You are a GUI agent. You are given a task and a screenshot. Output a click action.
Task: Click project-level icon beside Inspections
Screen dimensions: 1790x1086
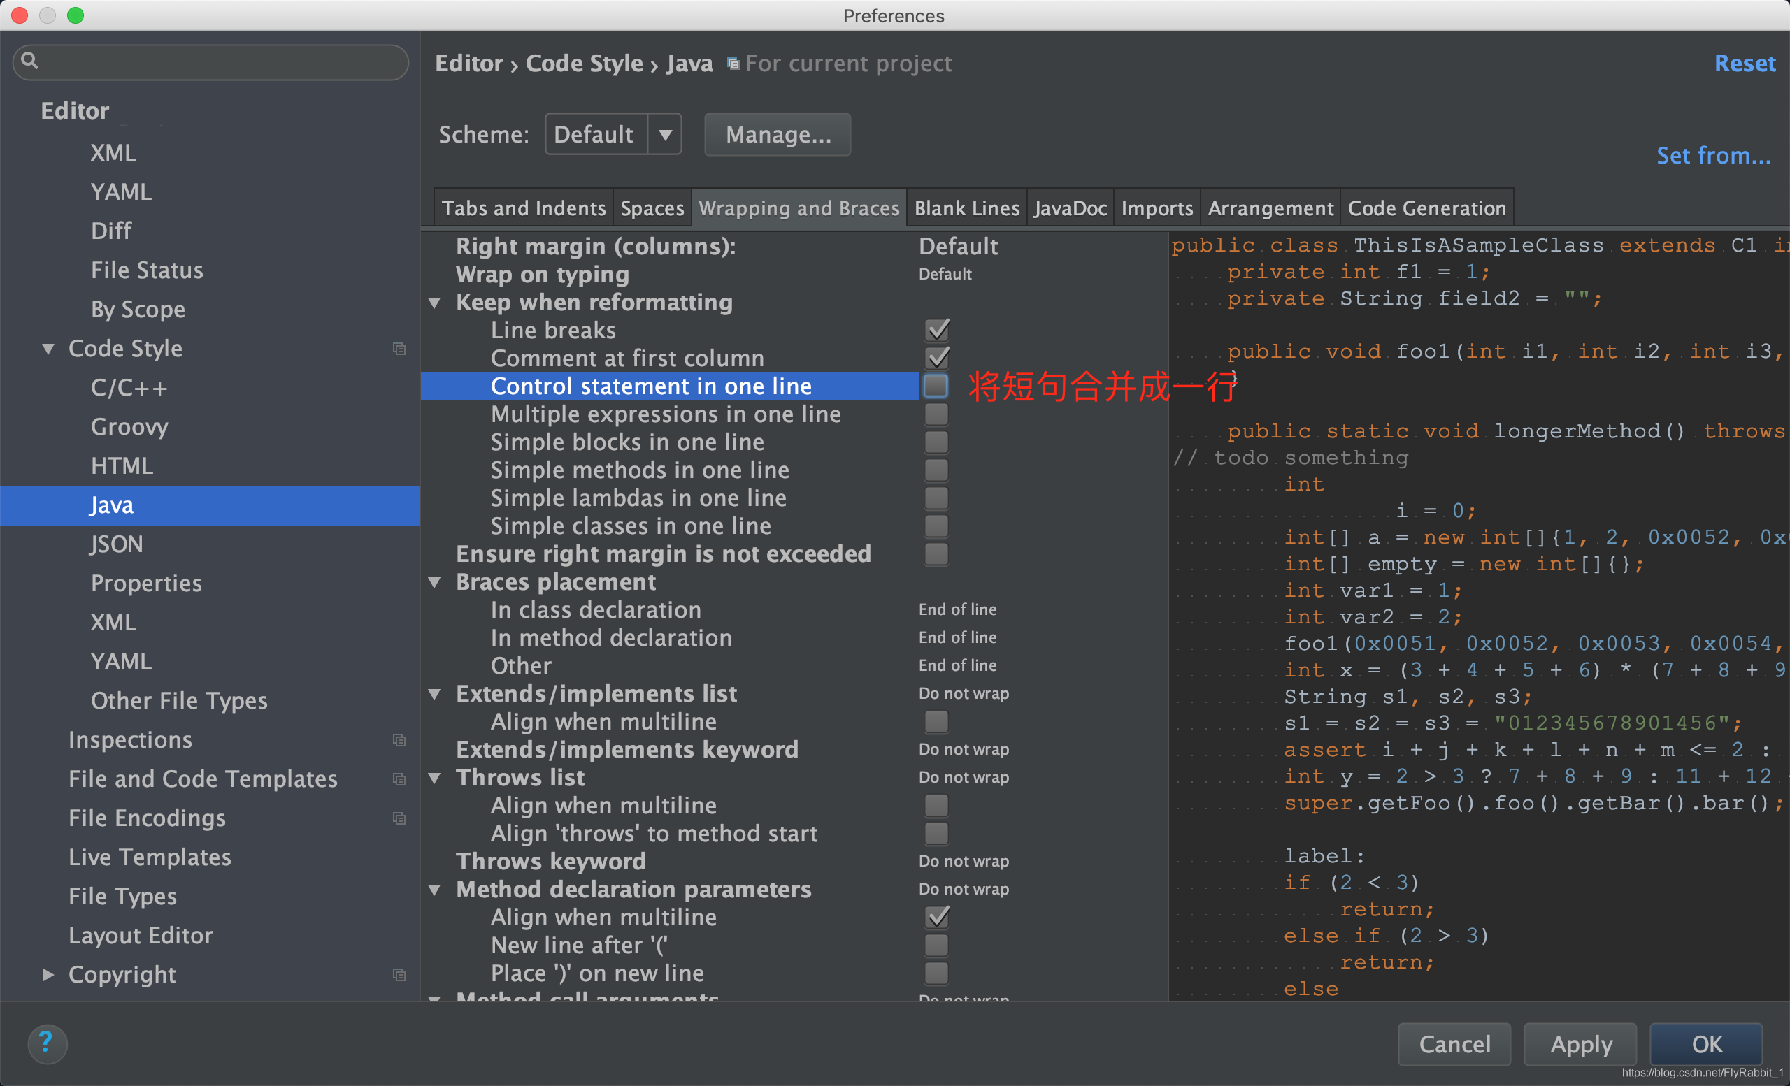pos(399,740)
